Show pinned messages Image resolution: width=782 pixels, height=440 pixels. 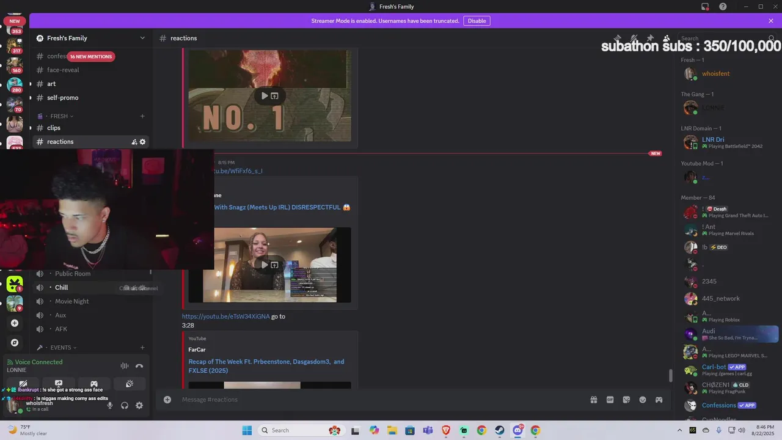pos(650,38)
